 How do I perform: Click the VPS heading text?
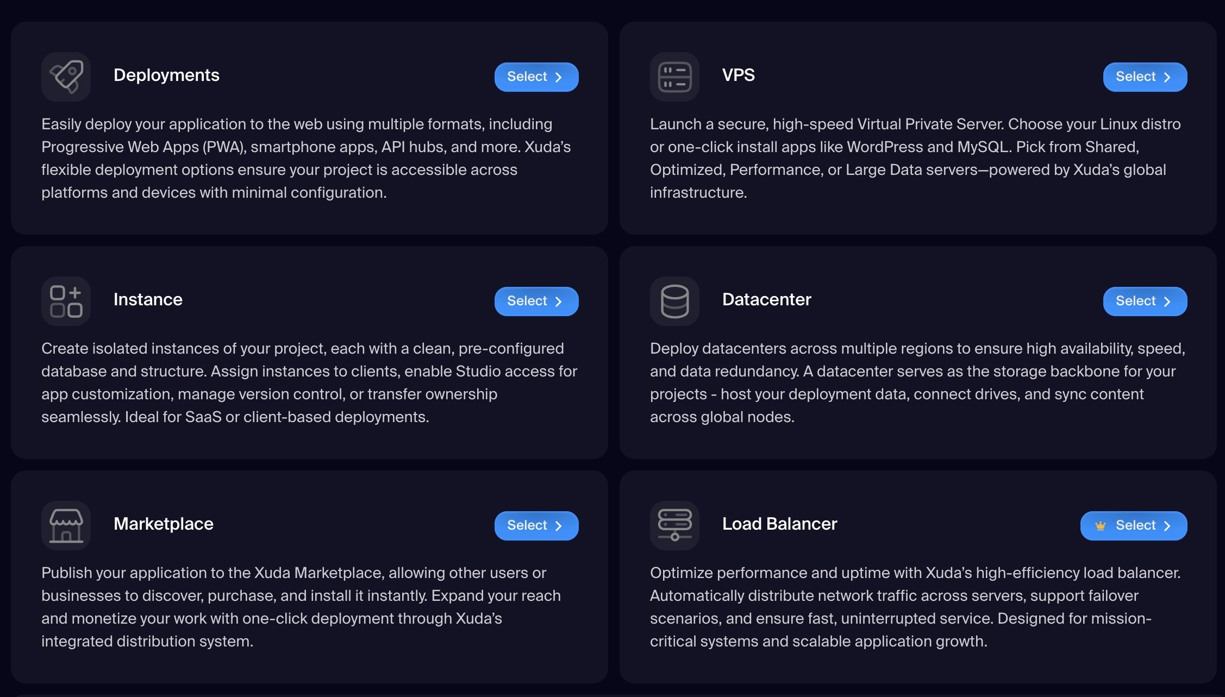(738, 75)
